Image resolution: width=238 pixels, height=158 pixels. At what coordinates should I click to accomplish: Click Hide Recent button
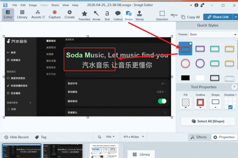(16, 137)
